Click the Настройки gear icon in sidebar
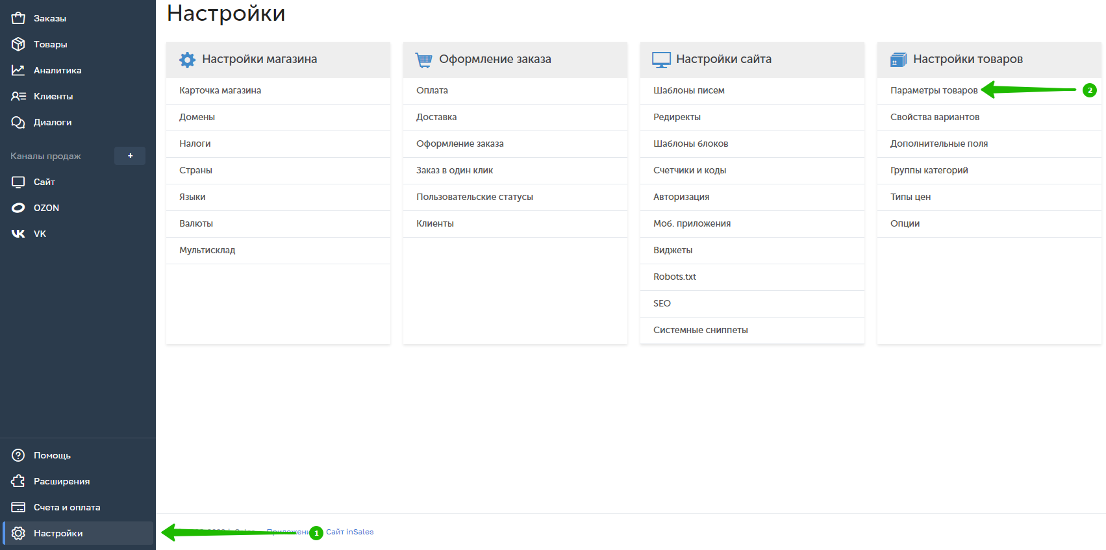 [18, 533]
